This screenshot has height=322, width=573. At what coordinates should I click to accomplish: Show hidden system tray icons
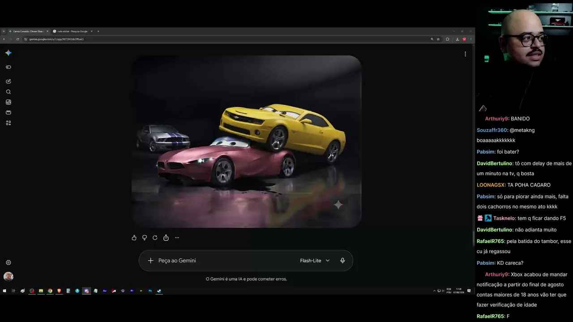pyautogui.click(x=434, y=291)
